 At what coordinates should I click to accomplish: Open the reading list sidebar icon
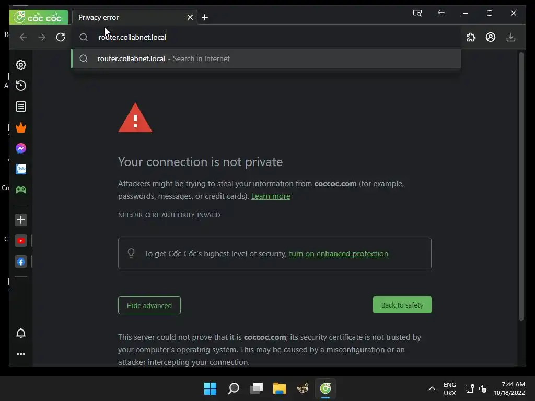point(21,107)
